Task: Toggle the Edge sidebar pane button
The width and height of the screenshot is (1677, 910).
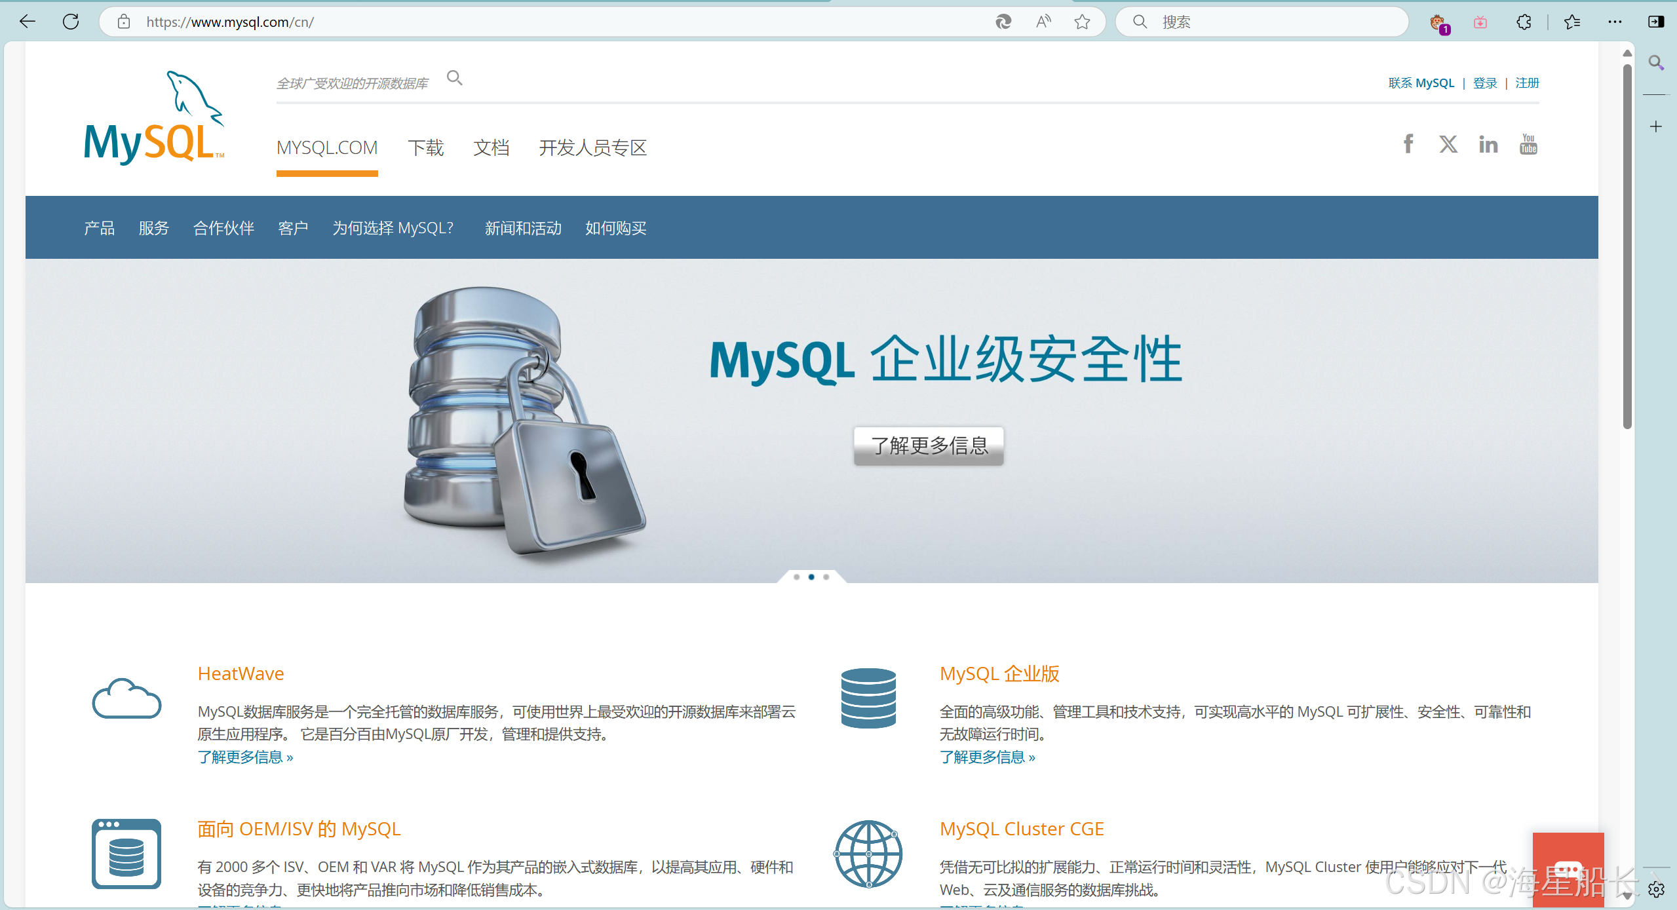Action: [x=1655, y=22]
